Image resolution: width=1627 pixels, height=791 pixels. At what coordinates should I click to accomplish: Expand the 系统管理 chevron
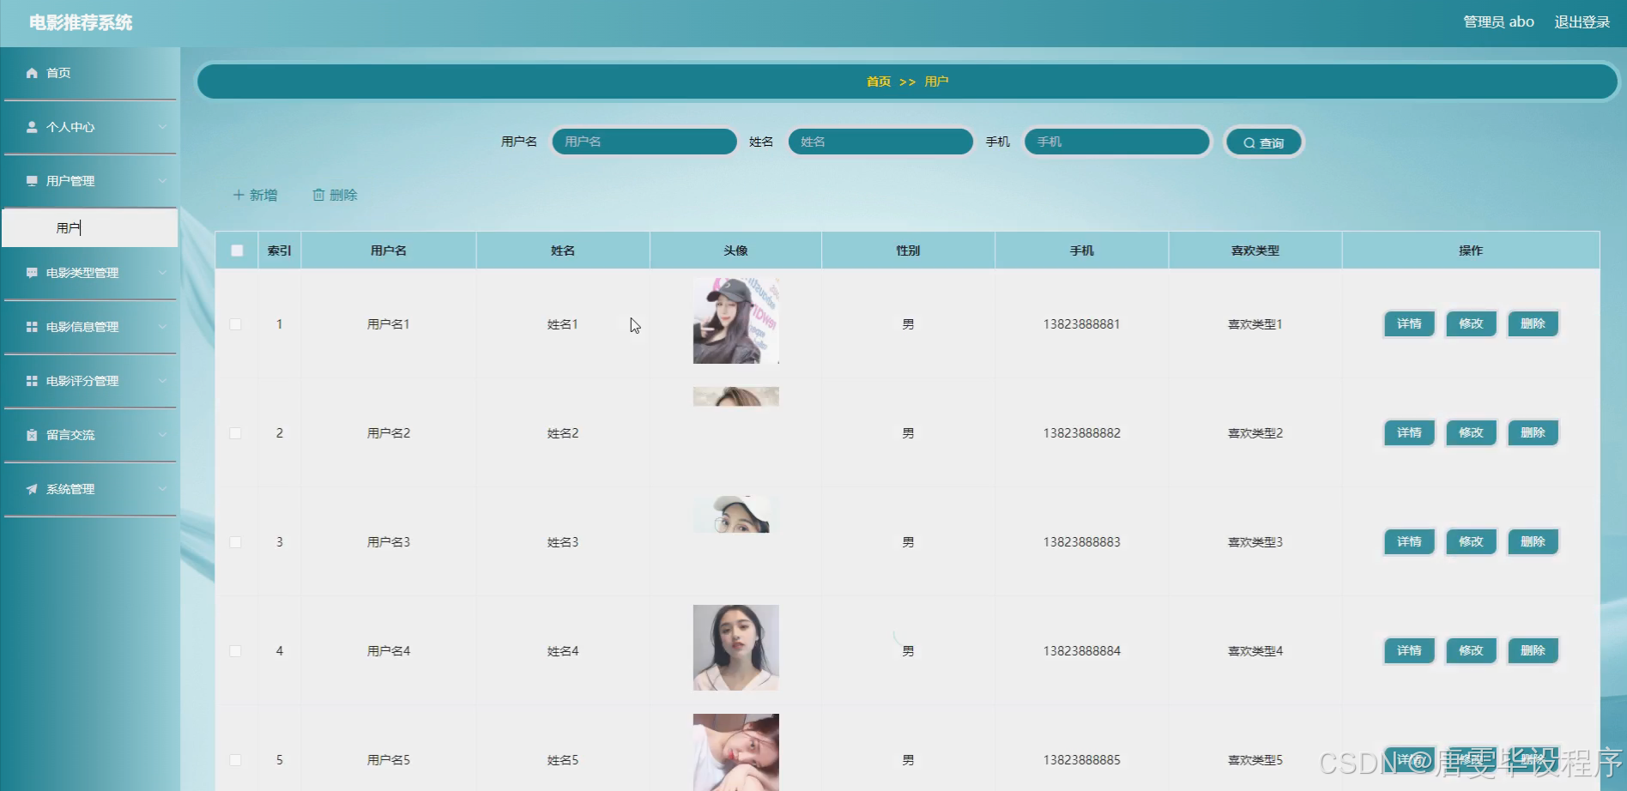click(162, 489)
